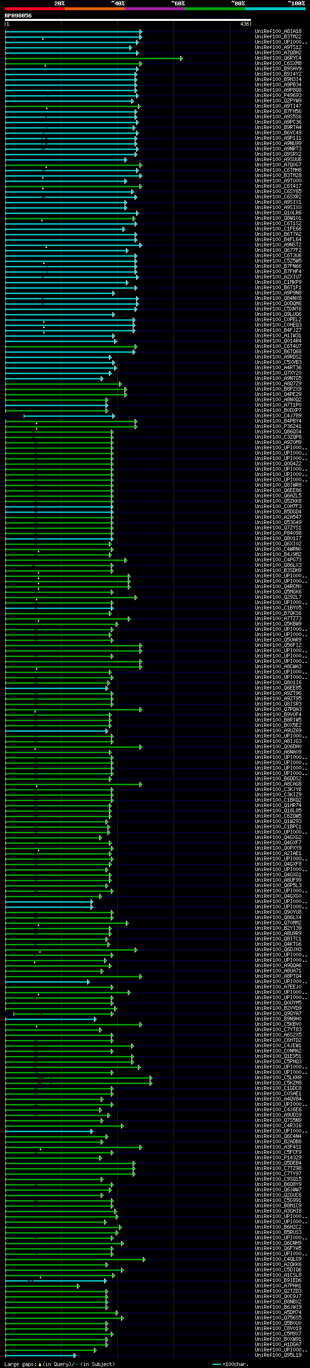The image size is (310, 1368).
Task: Select entry UniRef100_A2XIU7
Action: click(278, 277)
